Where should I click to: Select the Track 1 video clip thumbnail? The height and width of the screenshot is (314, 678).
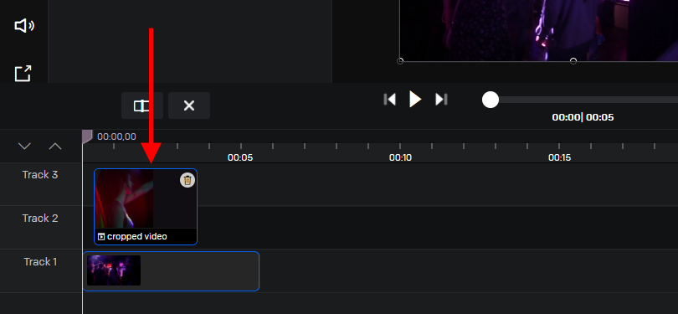click(114, 270)
